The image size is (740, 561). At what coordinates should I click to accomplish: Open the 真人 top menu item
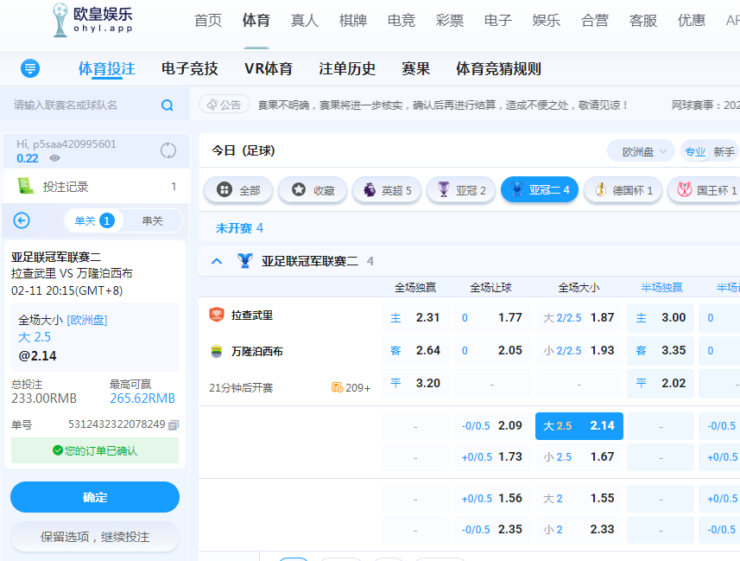pyautogui.click(x=304, y=20)
